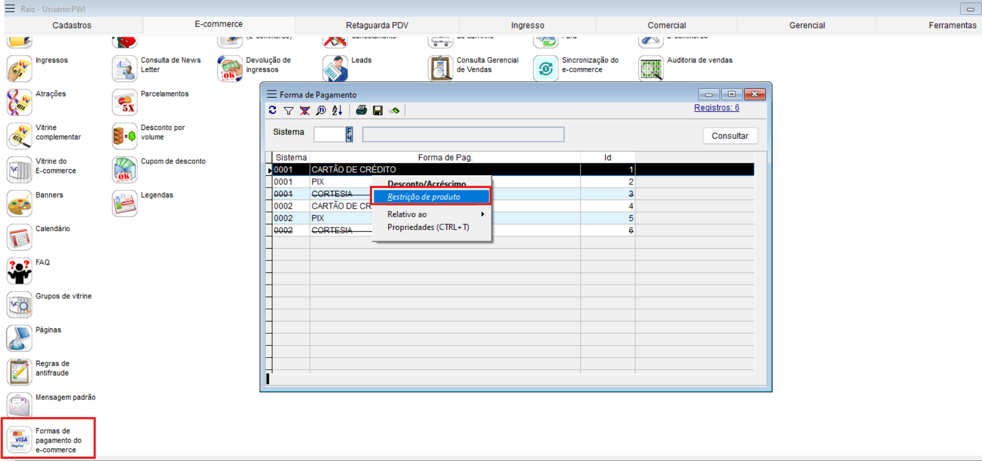This screenshot has width=982, height=461.
Task: Click the printer icon in the toolbar
Action: 362,111
